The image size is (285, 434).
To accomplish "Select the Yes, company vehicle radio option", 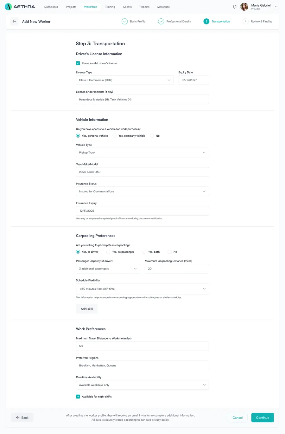I will point(115,136).
